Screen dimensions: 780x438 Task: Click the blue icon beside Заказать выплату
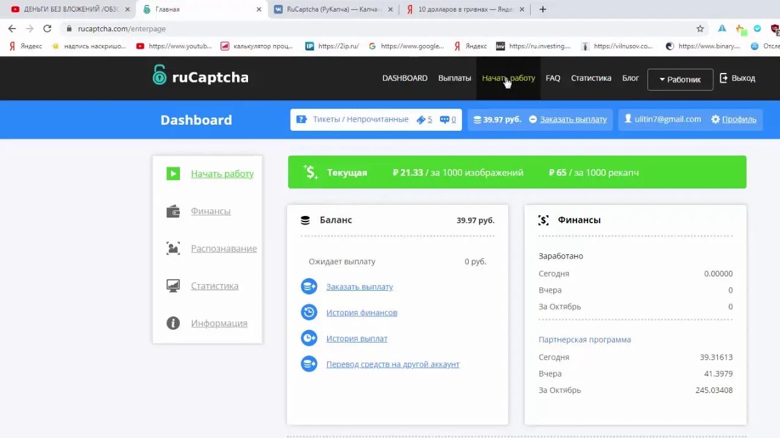click(309, 287)
